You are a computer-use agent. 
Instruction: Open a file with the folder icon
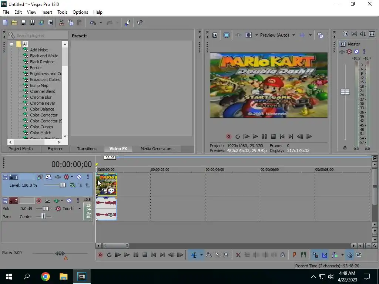point(14,23)
